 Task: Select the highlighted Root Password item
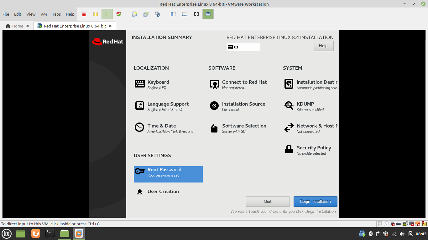[168, 174]
